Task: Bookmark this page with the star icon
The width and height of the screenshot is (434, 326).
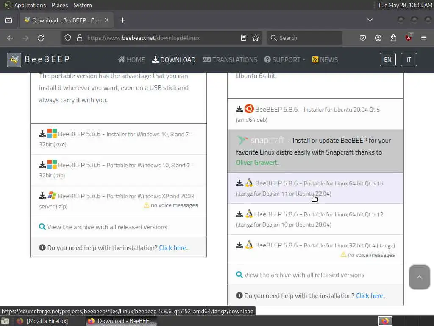Action: [x=256, y=38]
